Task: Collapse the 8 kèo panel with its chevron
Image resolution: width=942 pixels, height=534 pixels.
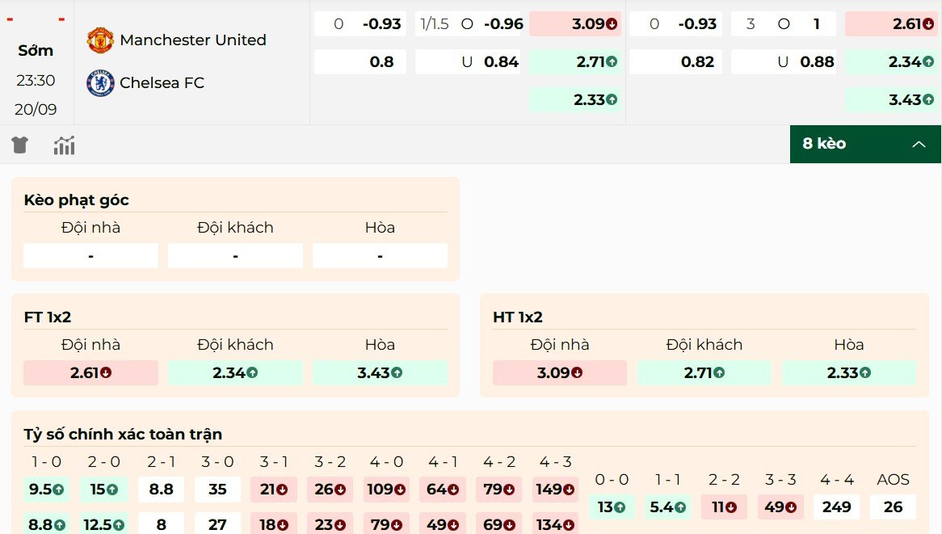Action: point(919,144)
